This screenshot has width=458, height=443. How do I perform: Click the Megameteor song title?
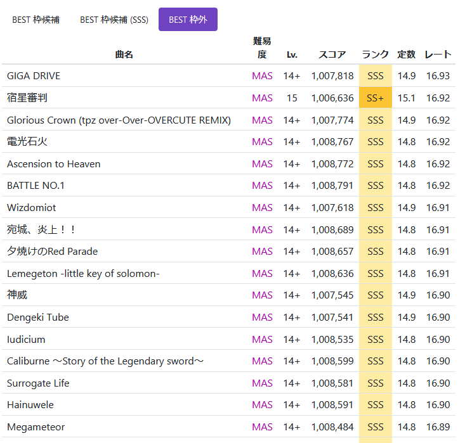36,427
